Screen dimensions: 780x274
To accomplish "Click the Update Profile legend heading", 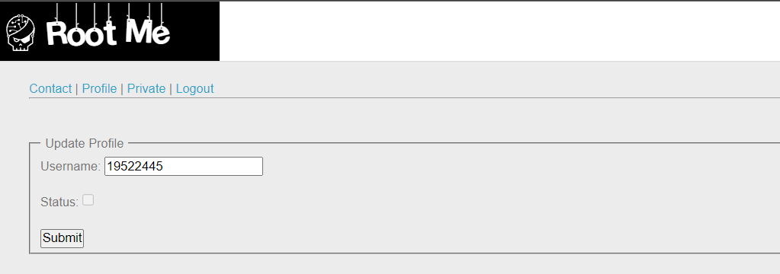I will pos(85,143).
